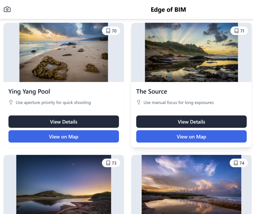Click the Edge of BIM title
This screenshot has width=253, height=214.
coord(168,10)
